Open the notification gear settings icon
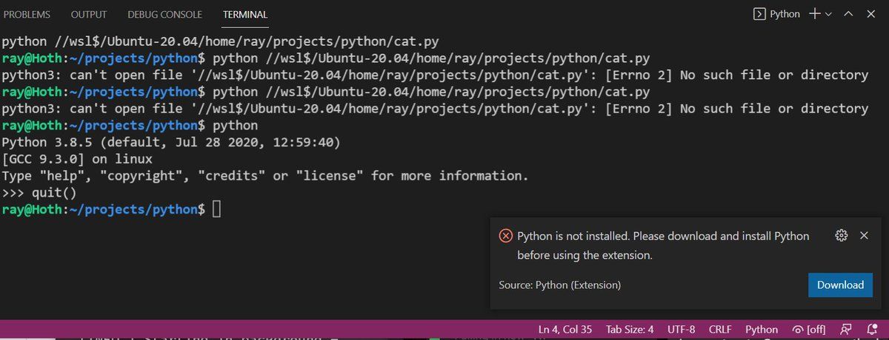This screenshot has width=889, height=340. click(841, 236)
